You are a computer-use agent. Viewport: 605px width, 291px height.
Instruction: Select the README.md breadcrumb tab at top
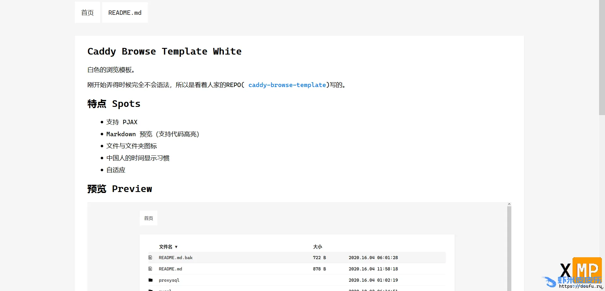pos(125,13)
